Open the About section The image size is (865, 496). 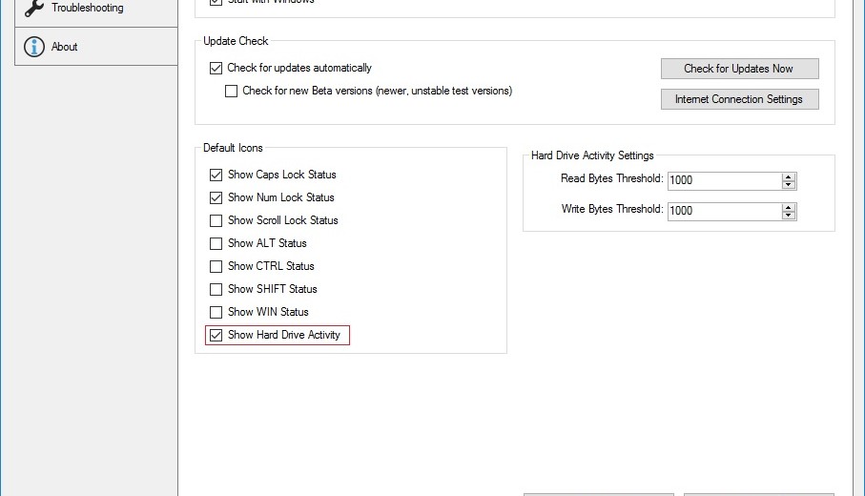tap(65, 47)
